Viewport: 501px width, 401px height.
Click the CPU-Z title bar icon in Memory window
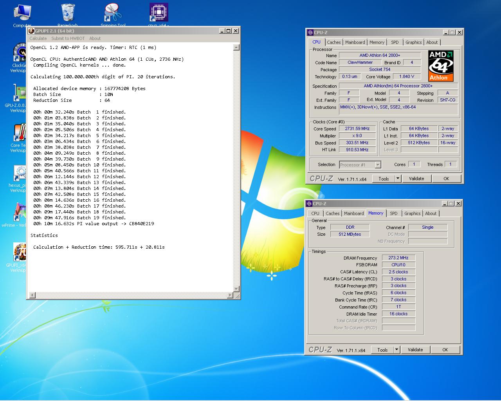310,204
